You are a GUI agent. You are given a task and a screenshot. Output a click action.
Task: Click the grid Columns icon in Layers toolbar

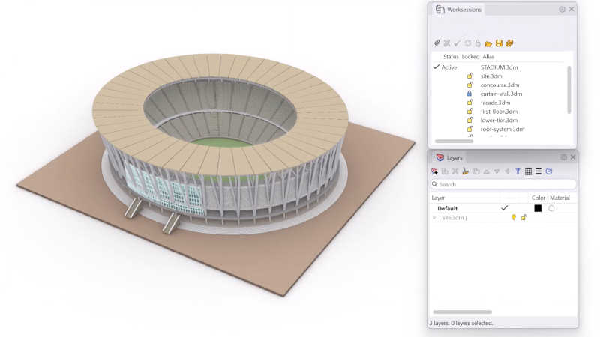[x=528, y=171]
